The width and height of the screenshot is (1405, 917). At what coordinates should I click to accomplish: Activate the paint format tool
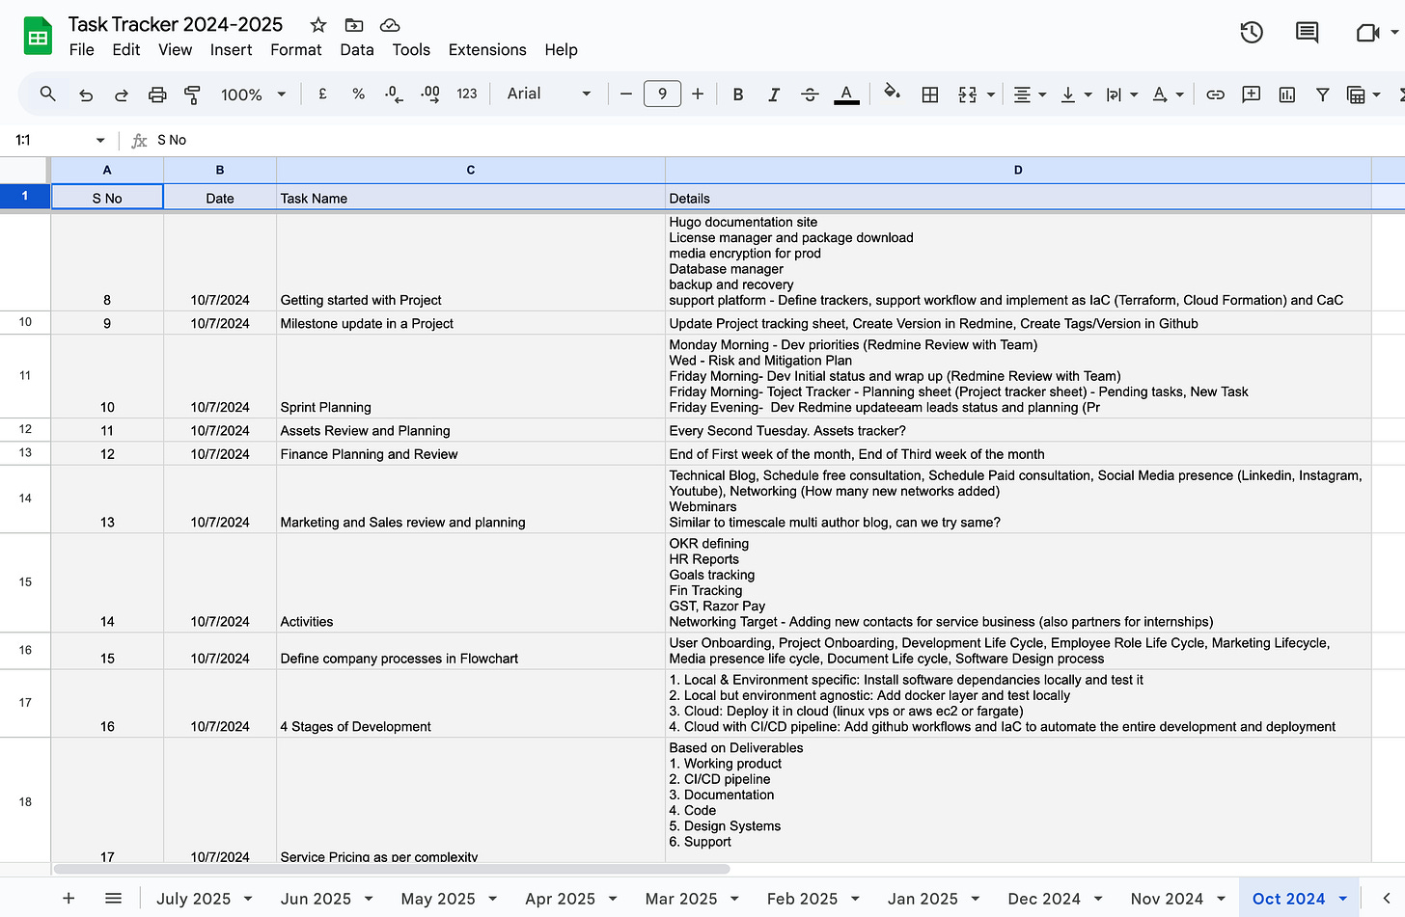(192, 94)
